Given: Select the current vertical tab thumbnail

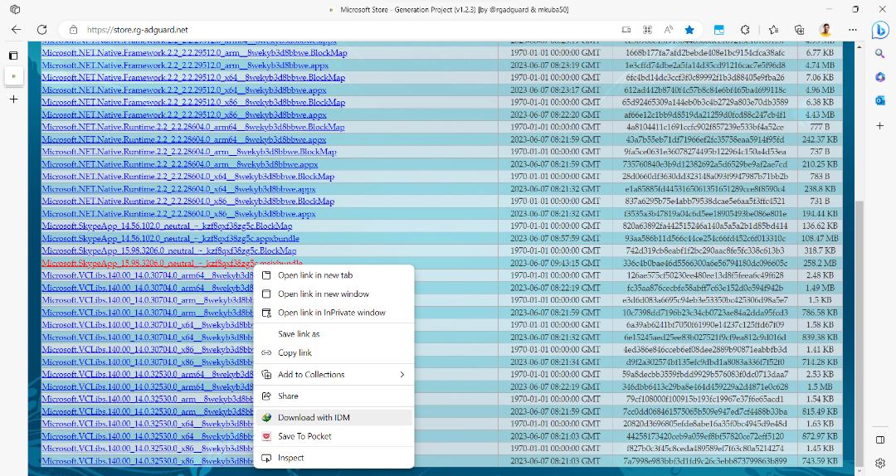Looking at the screenshot, I should 14,76.
